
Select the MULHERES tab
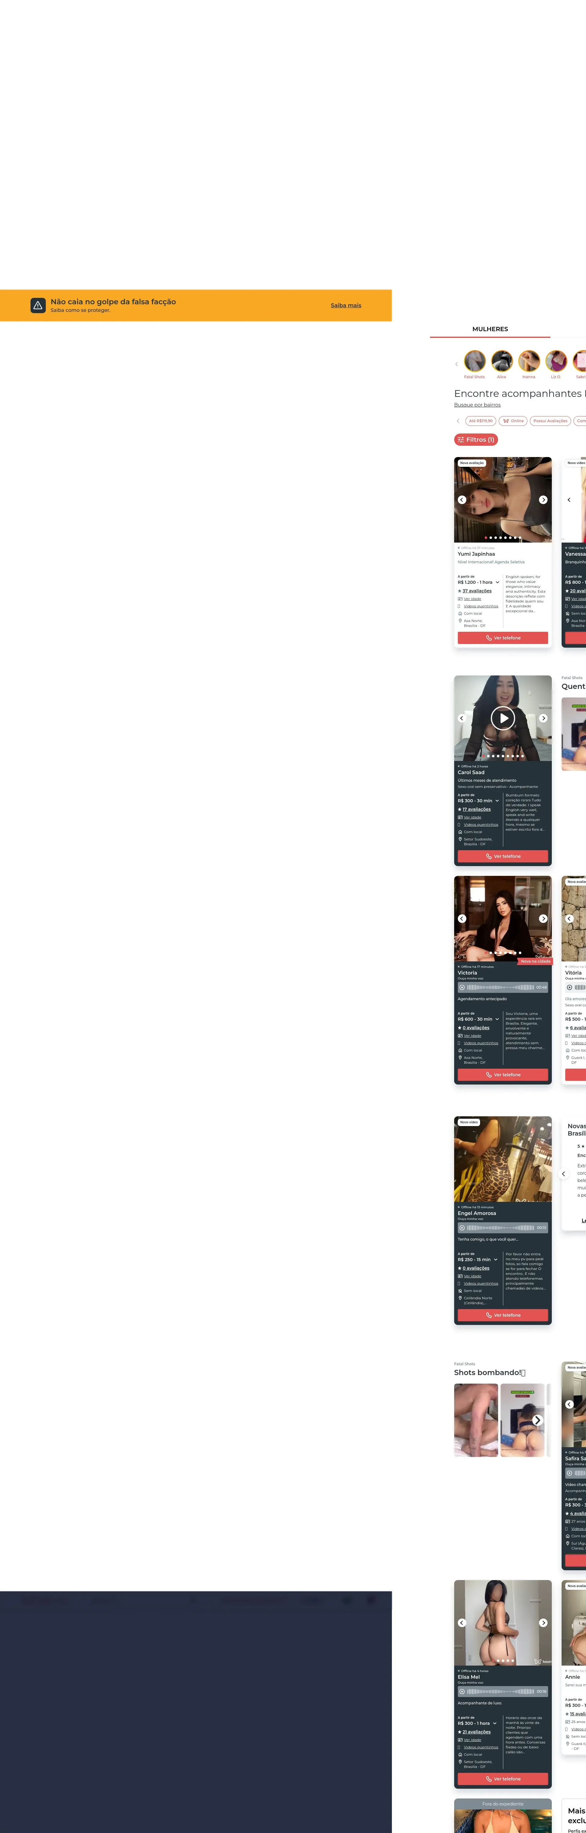coord(490,329)
